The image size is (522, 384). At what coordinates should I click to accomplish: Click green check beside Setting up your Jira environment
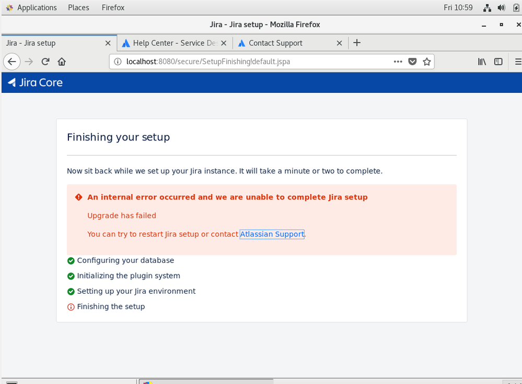point(71,292)
